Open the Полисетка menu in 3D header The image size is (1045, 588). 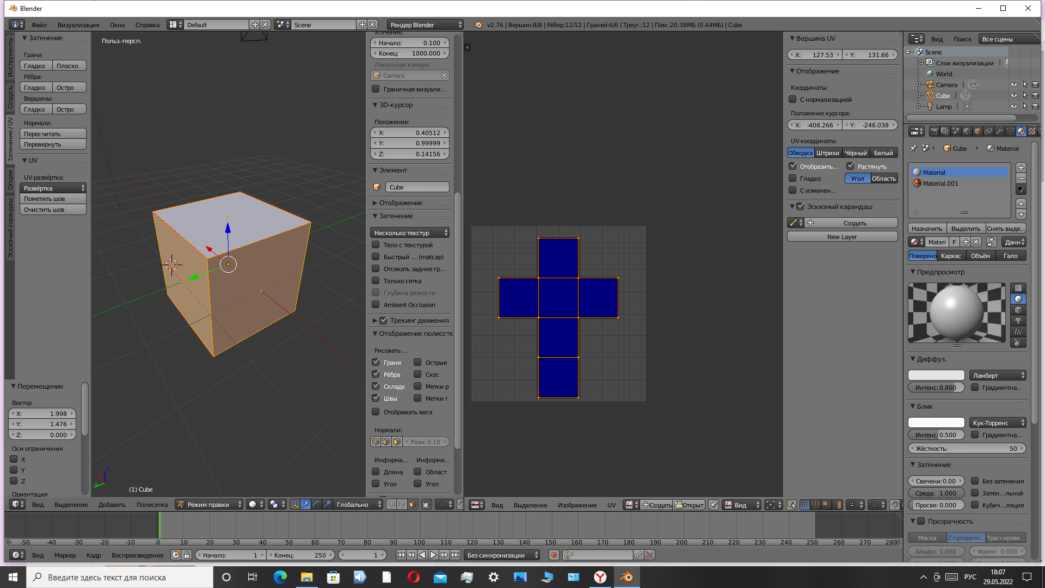click(x=152, y=505)
